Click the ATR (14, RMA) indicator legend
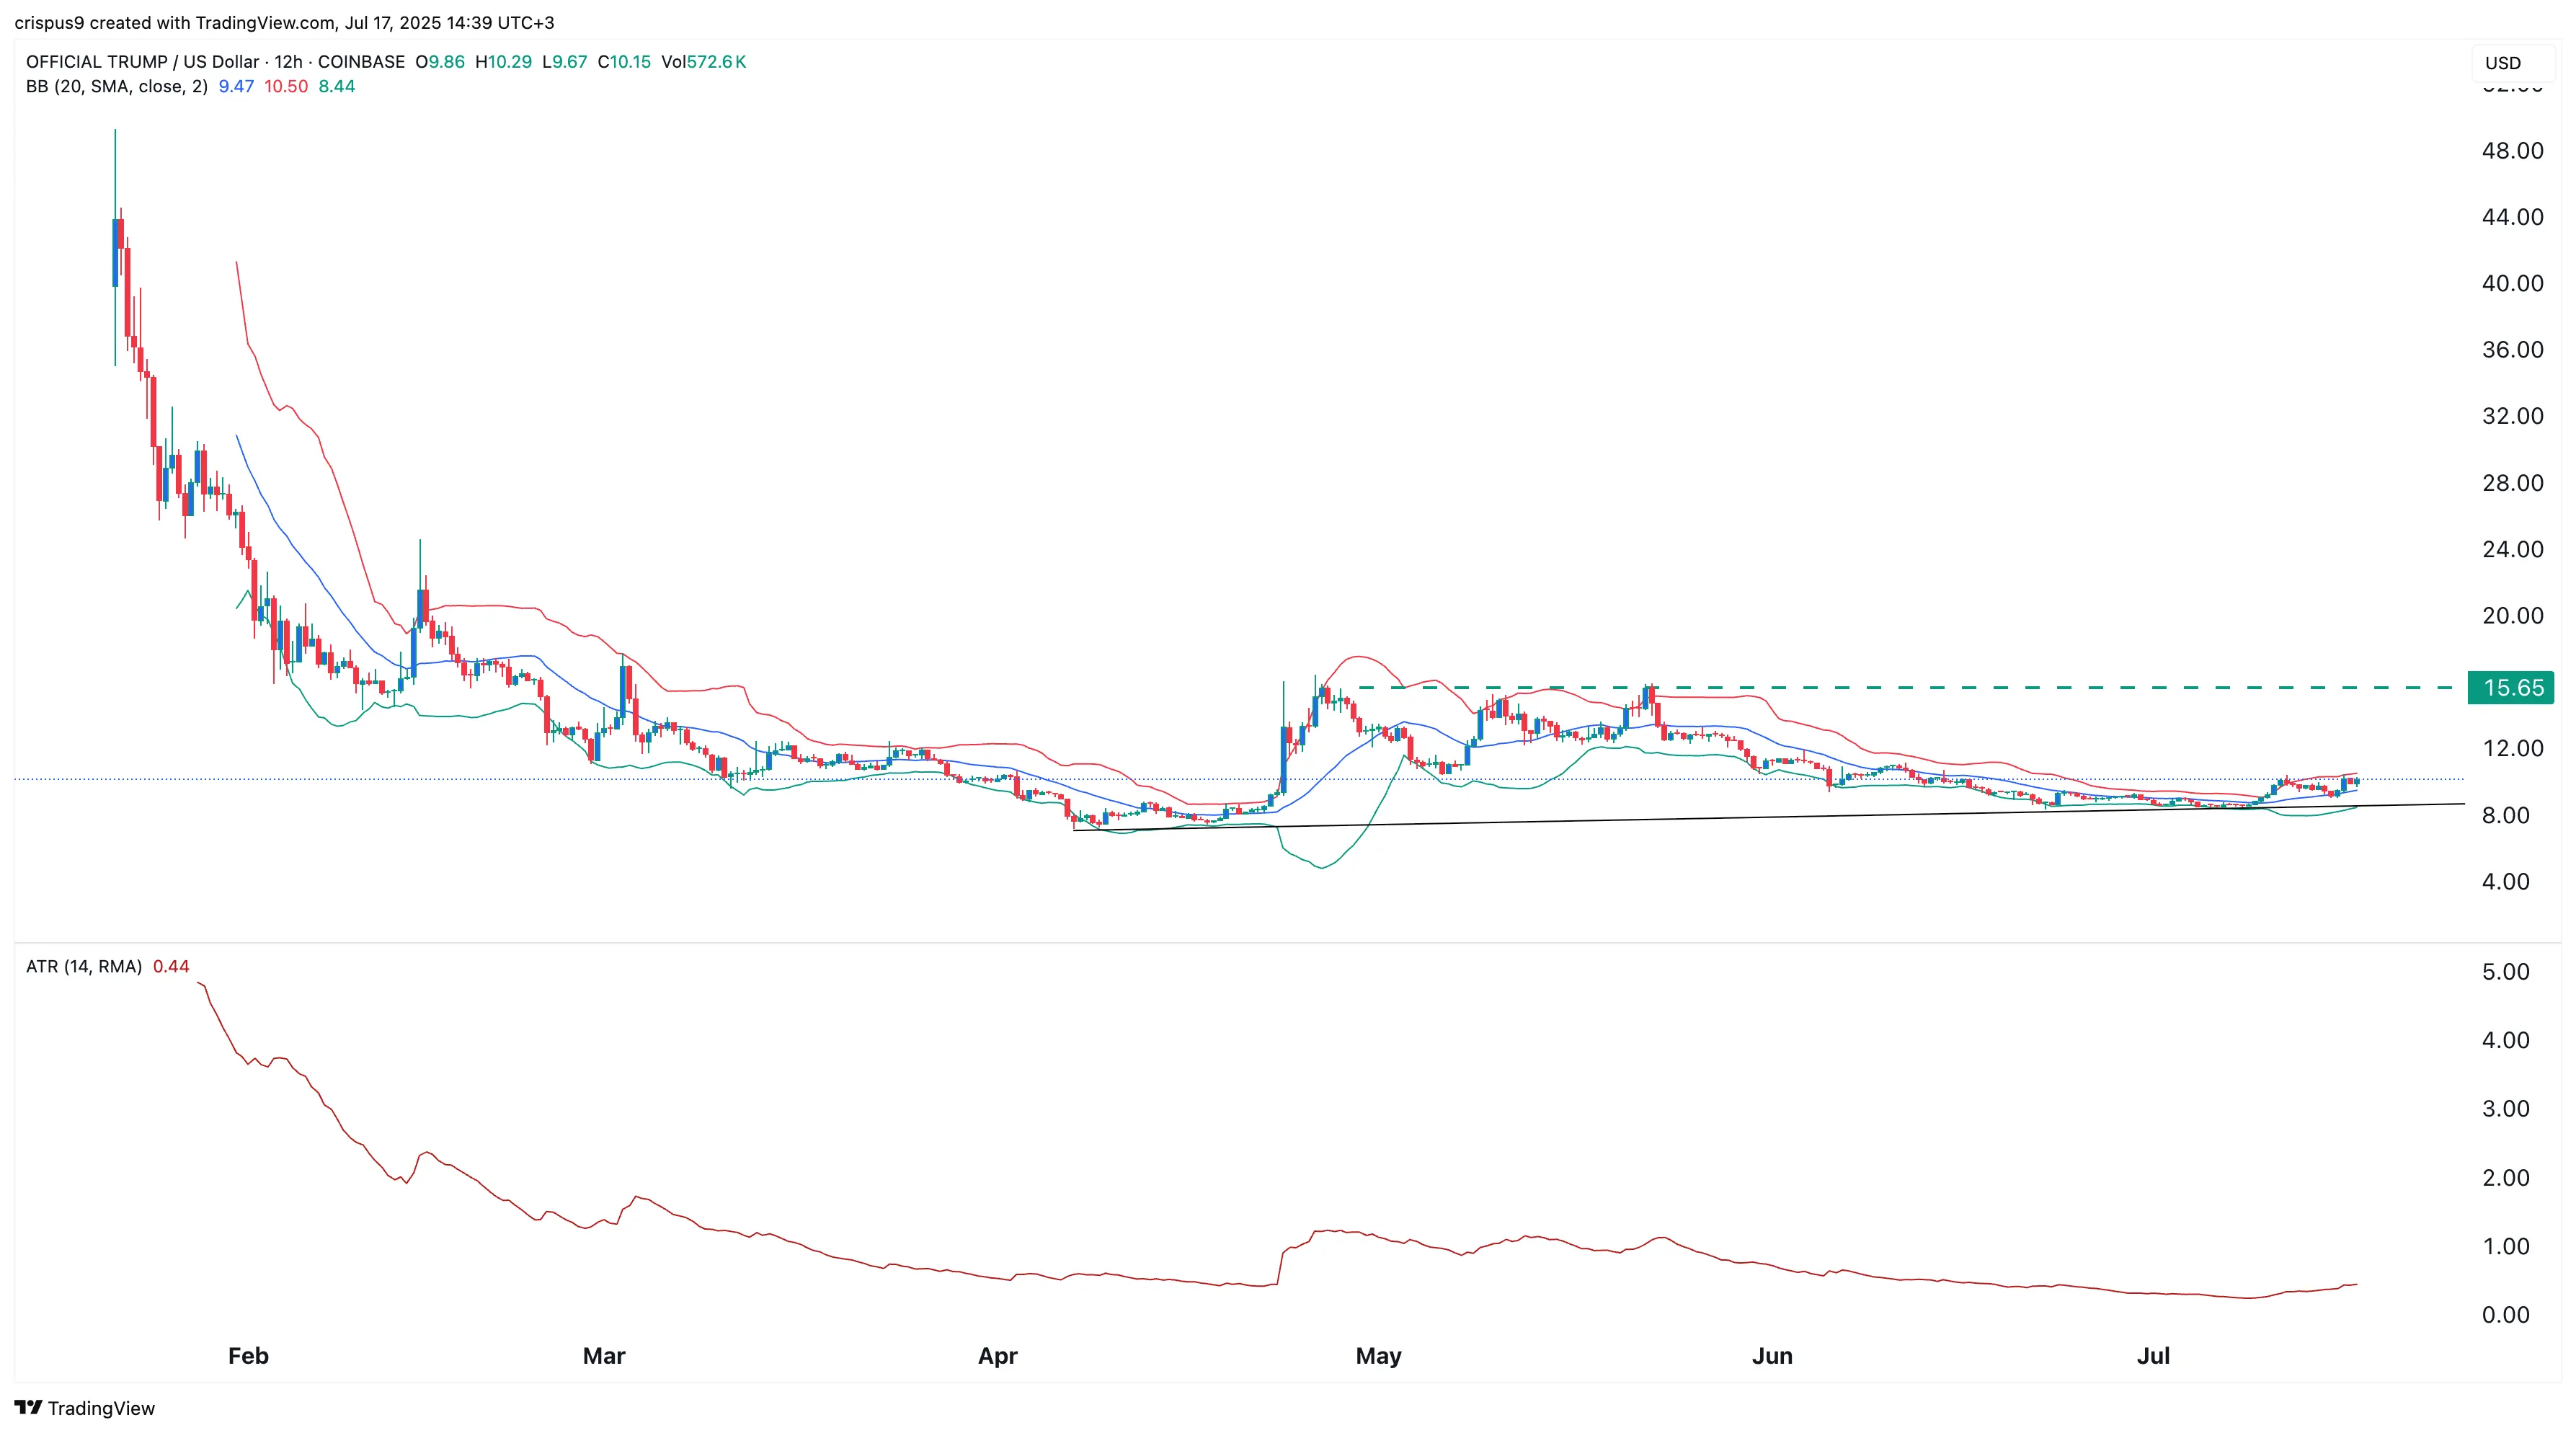The height and width of the screenshot is (1433, 2576). [x=84, y=967]
